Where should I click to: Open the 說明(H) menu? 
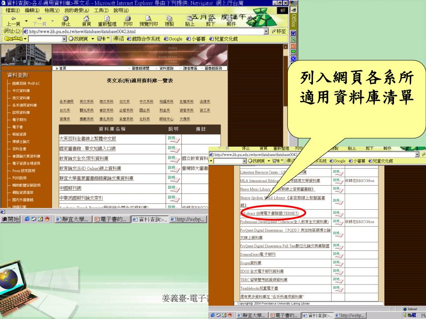coord(121,10)
